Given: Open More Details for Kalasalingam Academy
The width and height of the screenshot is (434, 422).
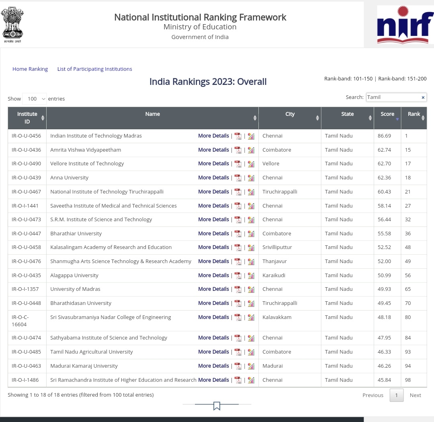Looking at the screenshot, I should point(213,247).
